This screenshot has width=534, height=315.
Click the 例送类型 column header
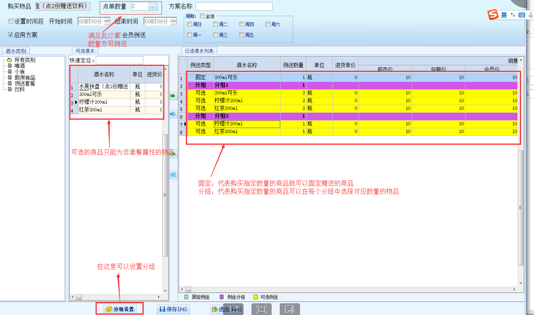(x=201, y=65)
